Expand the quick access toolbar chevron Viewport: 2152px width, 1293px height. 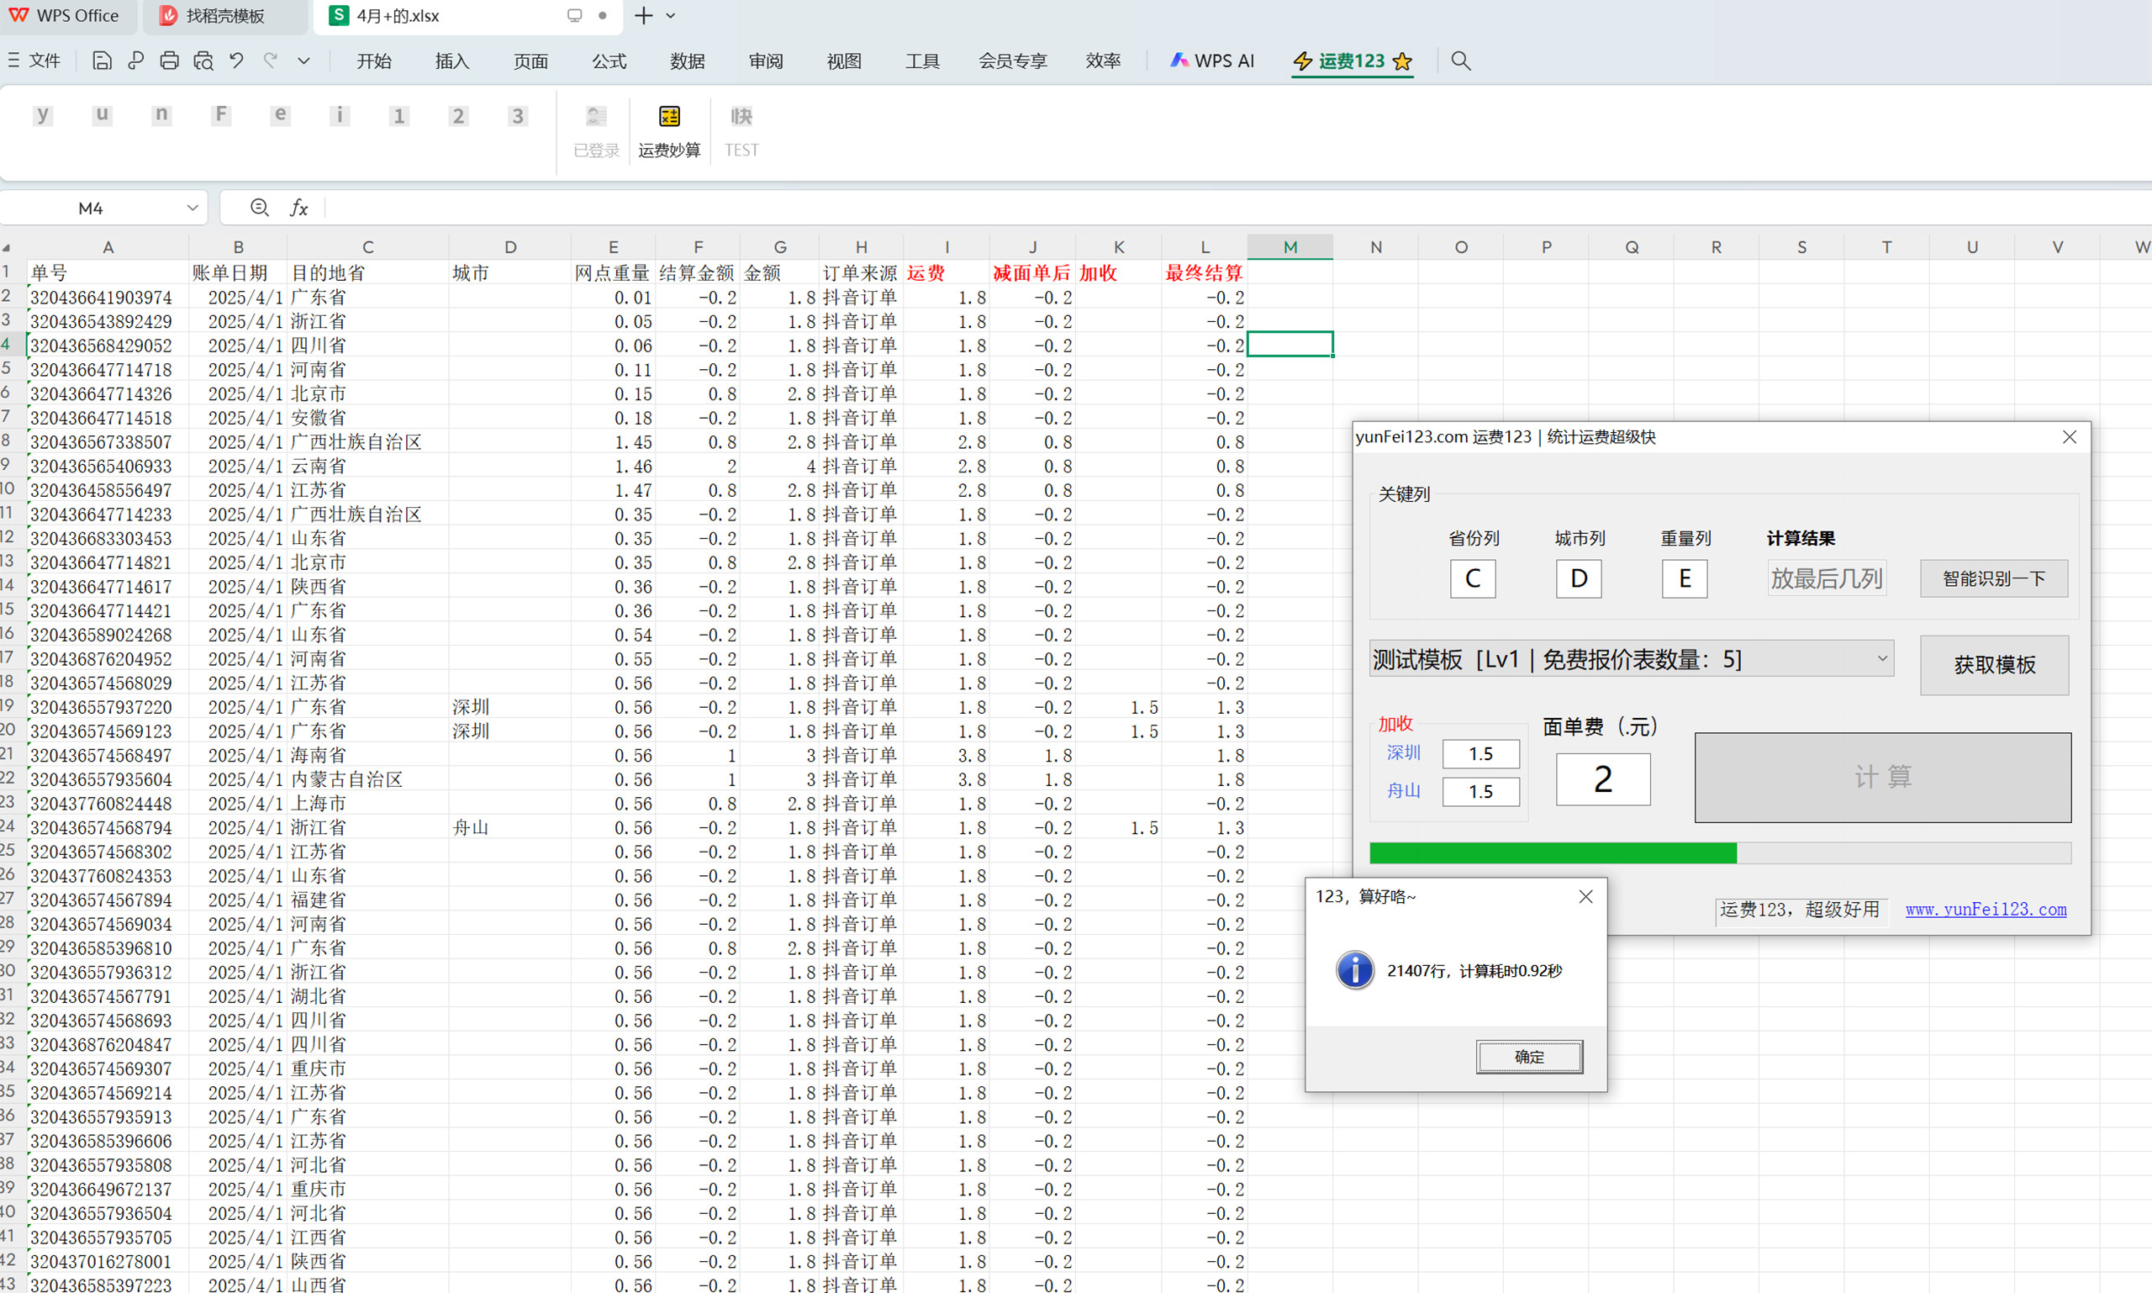pyautogui.click(x=303, y=61)
